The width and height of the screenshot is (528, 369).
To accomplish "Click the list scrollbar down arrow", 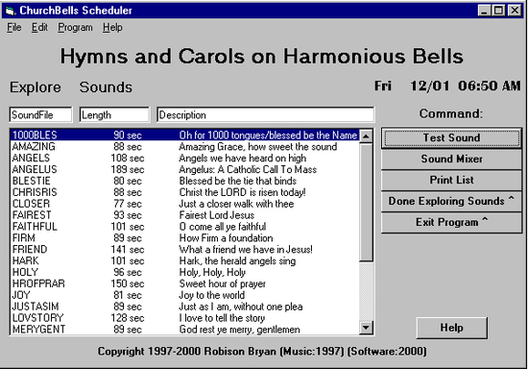I will (366, 328).
